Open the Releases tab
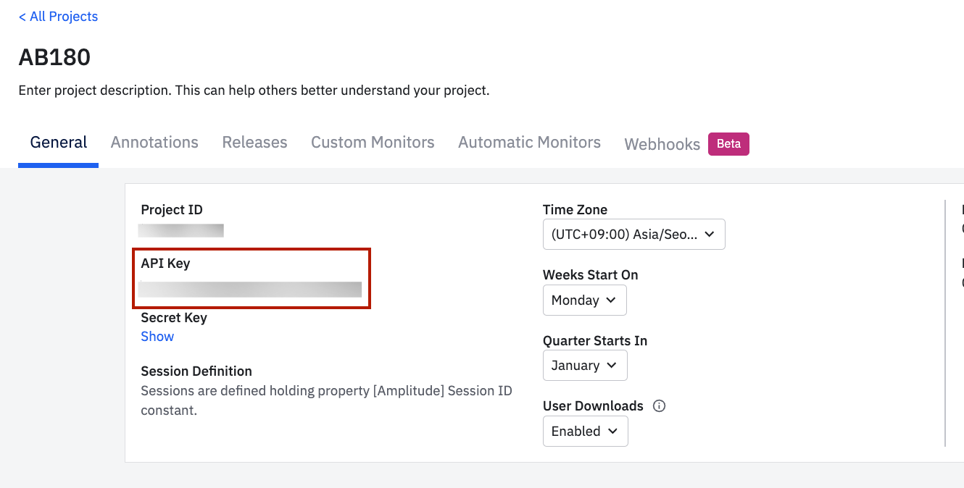Viewport: 964px width, 488px height. tap(254, 143)
